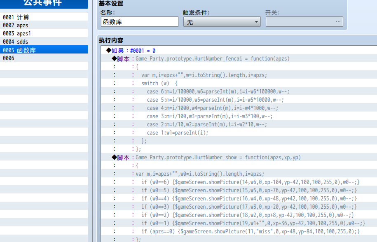377x242 pixels.
Task: Click the code line beginning case 2:m=i/10
Action: click(x=239, y=124)
